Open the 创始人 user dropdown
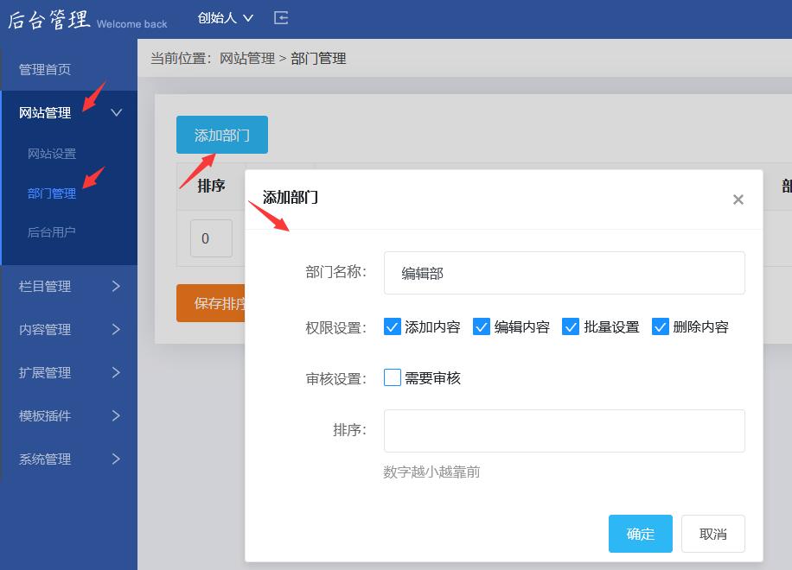This screenshot has width=792, height=570. [x=225, y=18]
